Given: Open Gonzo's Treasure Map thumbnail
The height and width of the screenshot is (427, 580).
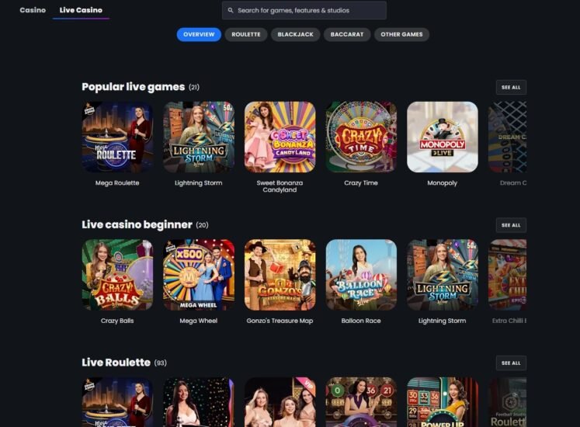Looking at the screenshot, I should [280, 275].
